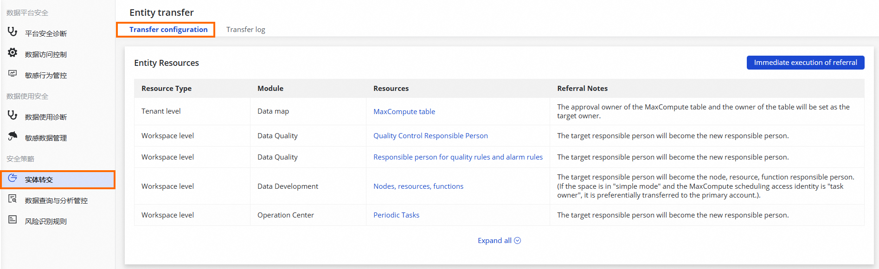Click the list icon beside 风险识别规则

pos(13,219)
